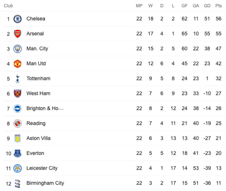Click the Arsenal club crest
Image resolution: width=226 pixels, height=191 pixels.
[17, 34]
